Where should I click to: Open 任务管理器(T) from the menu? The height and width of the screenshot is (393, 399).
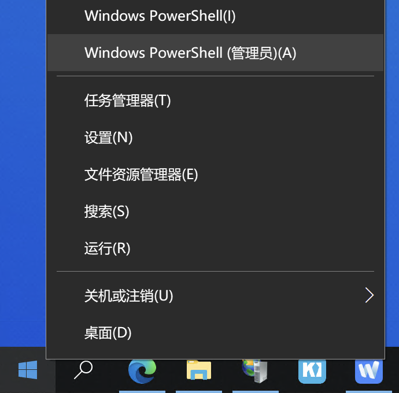(x=215, y=101)
